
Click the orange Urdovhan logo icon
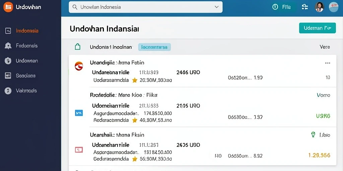tap(8, 7)
